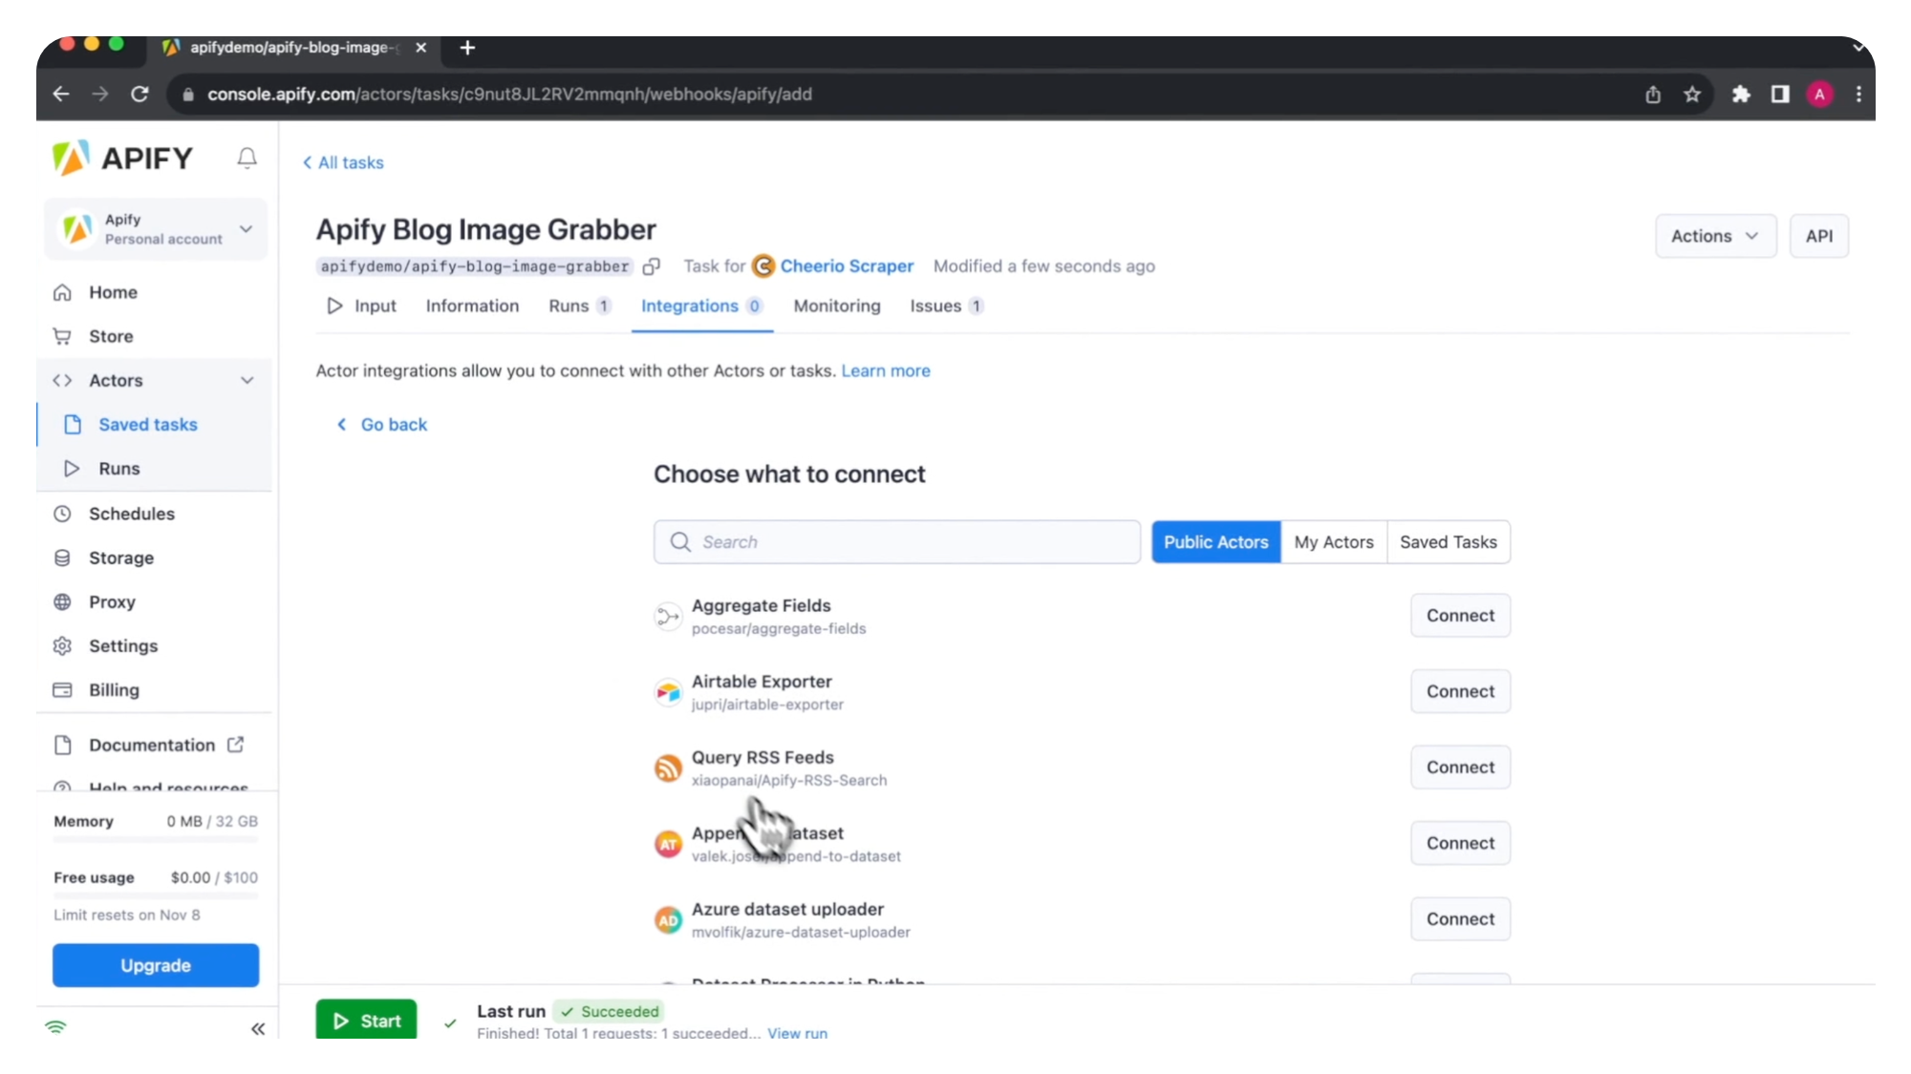Collapse sidebar with double chevron icon

point(257,1028)
